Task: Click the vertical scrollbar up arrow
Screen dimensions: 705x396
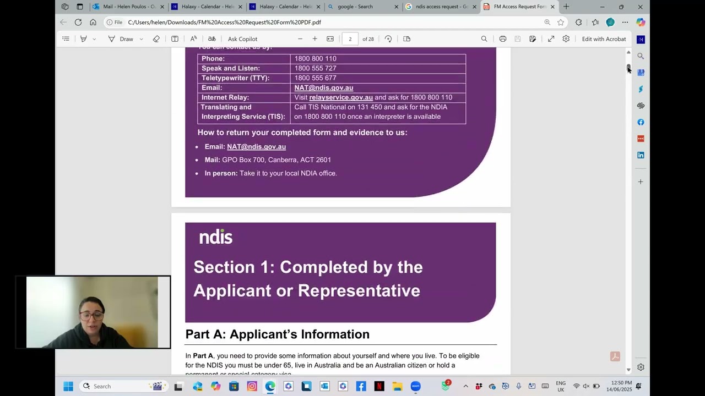Action: [628, 52]
